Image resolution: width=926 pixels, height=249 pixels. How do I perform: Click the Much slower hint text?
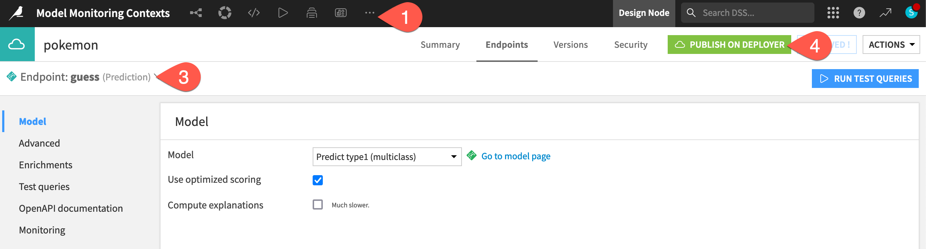350,205
